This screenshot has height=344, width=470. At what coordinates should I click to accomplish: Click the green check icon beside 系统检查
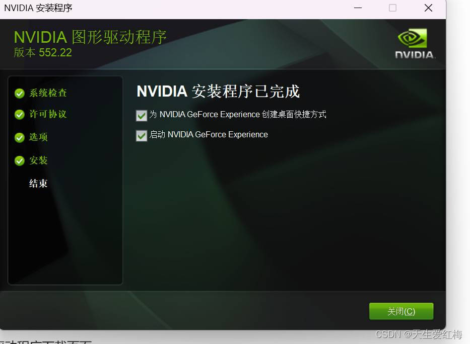[x=20, y=94]
